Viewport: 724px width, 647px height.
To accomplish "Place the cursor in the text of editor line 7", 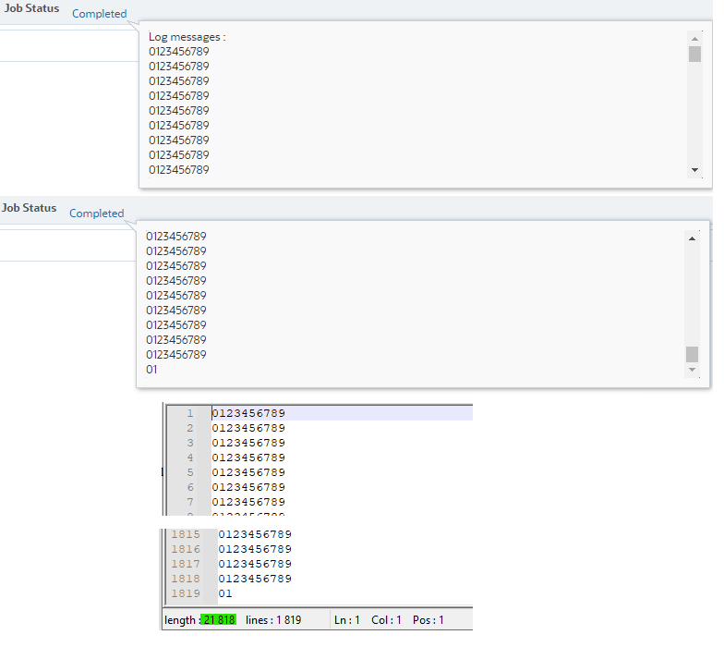I will point(248,502).
